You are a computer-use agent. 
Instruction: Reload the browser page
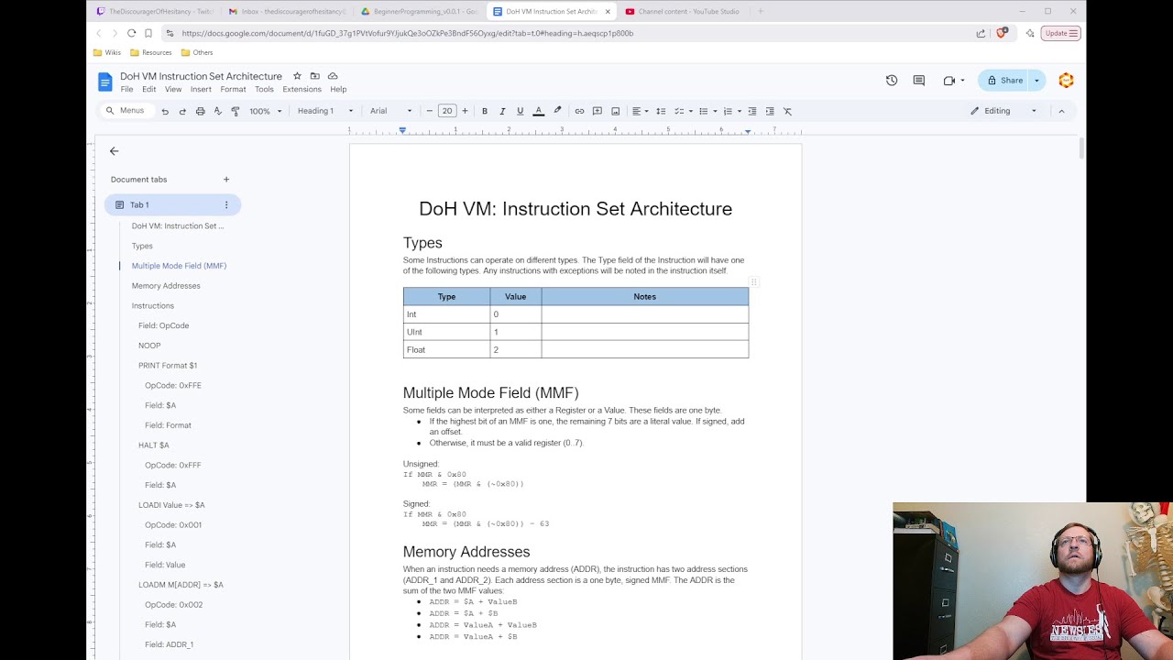[x=131, y=33]
